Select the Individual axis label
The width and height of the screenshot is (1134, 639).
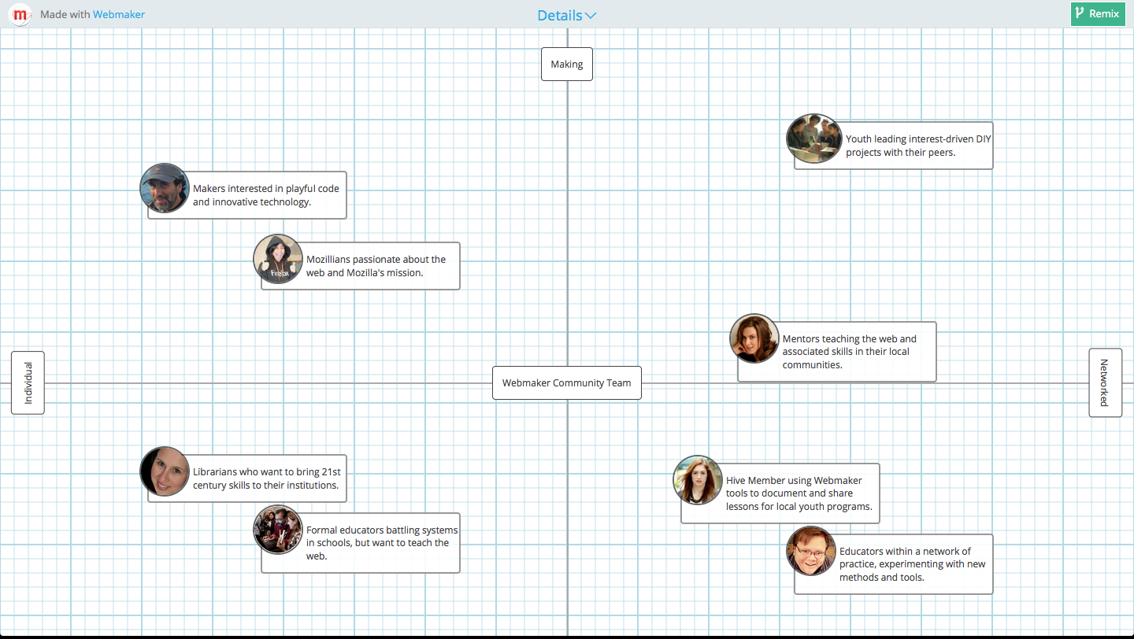[28, 382]
